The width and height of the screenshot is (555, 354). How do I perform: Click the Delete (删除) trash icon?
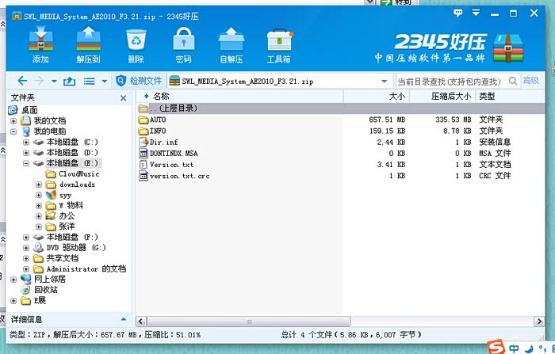pos(136,45)
